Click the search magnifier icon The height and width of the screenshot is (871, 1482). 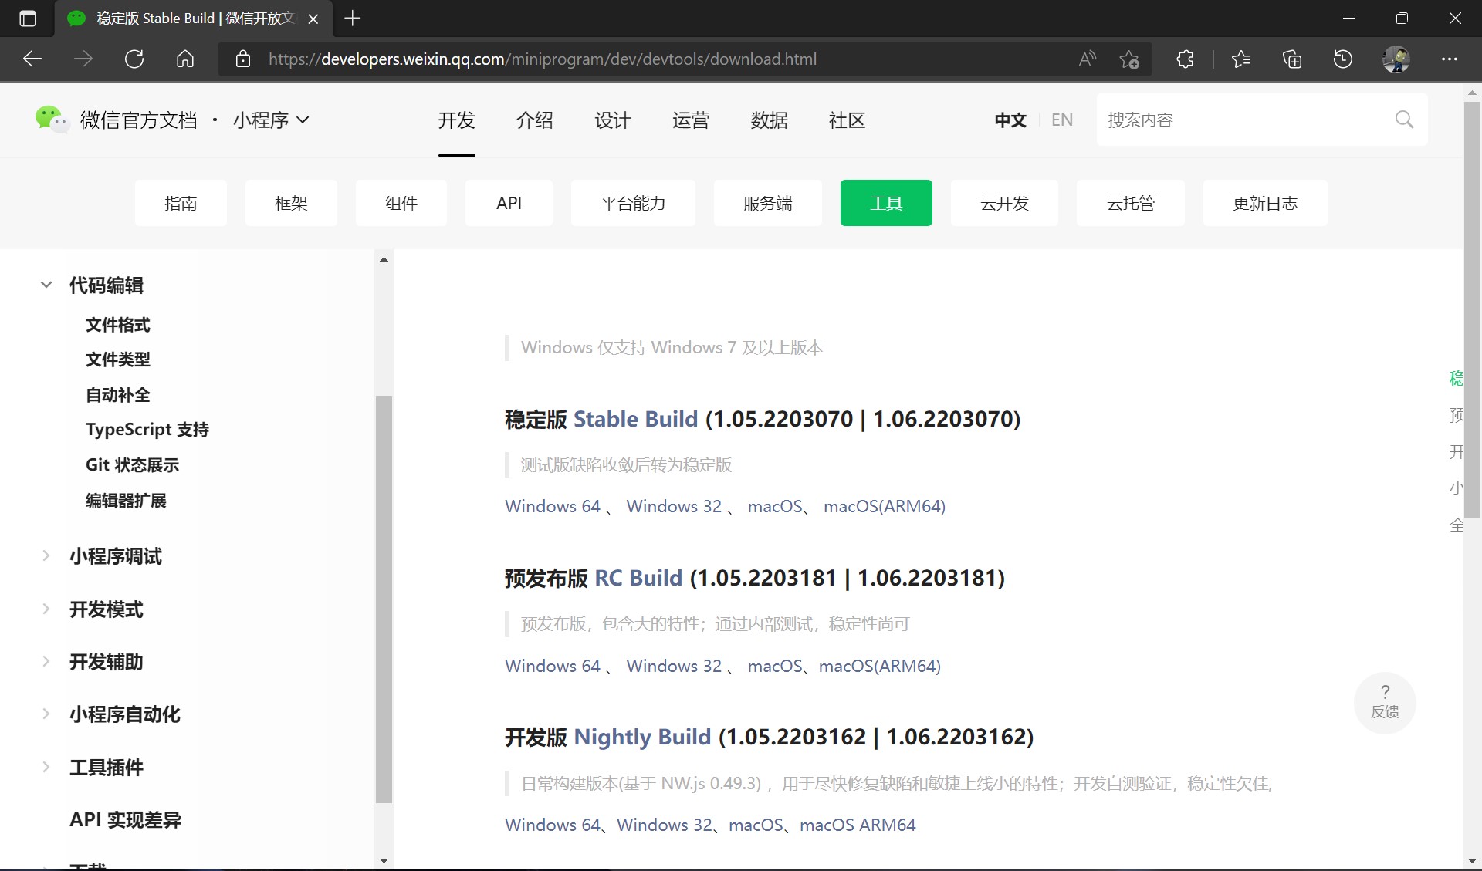coord(1404,120)
